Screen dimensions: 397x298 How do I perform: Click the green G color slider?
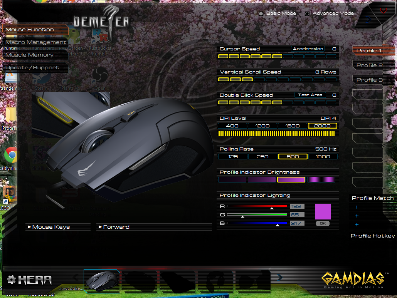tap(257, 215)
